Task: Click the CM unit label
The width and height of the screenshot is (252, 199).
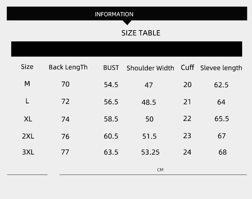Action: pyautogui.click(x=160, y=170)
